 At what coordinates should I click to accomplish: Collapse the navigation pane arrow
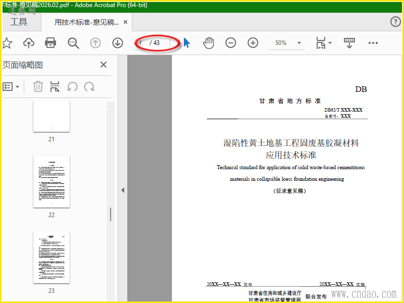pyautogui.click(x=123, y=190)
